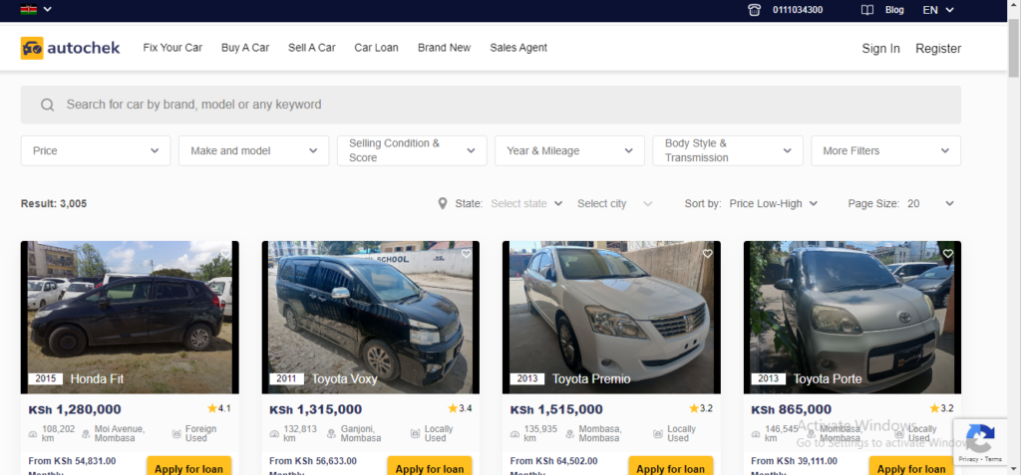Click odometer icon beside 135,935 km
This screenshot has width=1021, height=475.
click(515, 434)
